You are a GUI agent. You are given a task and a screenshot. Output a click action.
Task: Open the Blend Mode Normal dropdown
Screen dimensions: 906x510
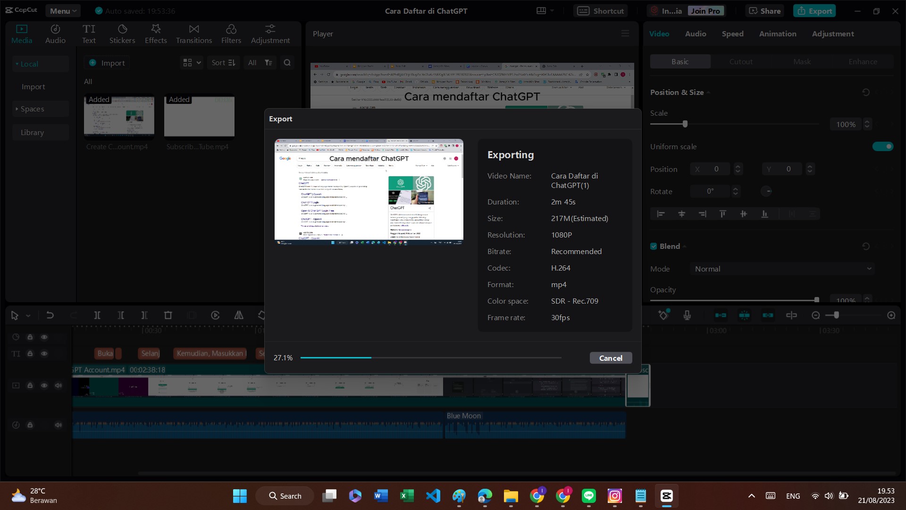(782, 269)
